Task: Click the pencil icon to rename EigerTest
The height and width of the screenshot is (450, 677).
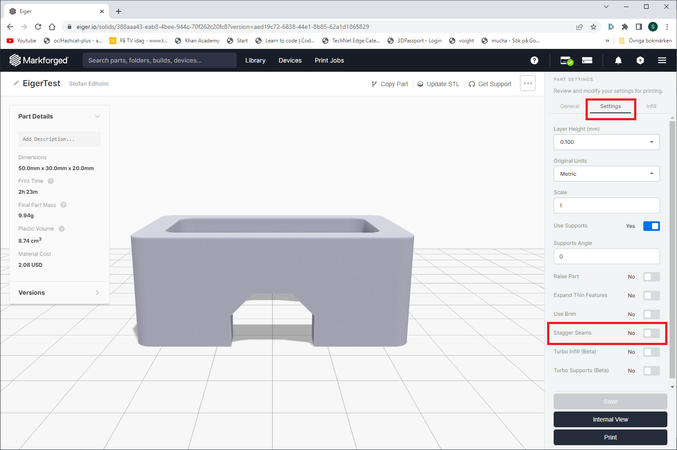Action: click(16, 83)
